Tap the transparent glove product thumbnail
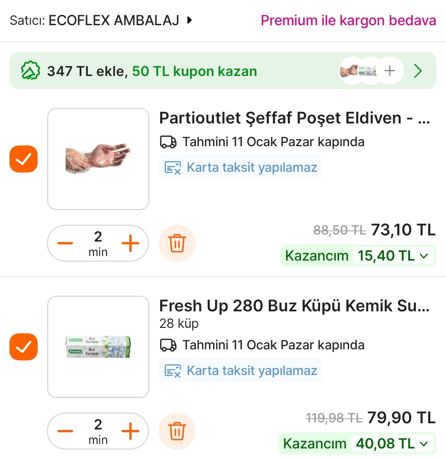The height and width of the screenshot is (460, 446). pyautogui.click(x=98, y=159)
